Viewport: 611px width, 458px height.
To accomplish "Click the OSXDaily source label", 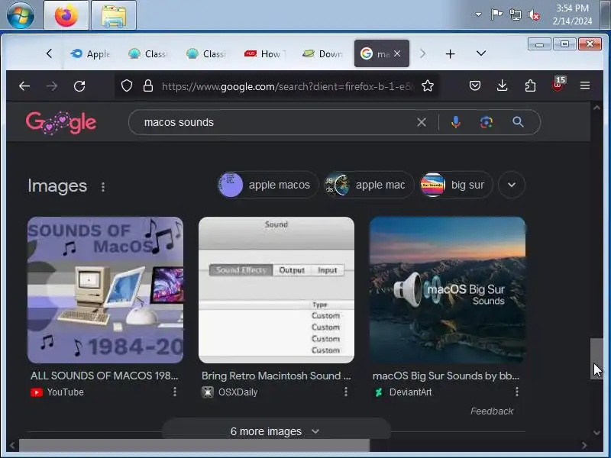I will coord(238,392).
